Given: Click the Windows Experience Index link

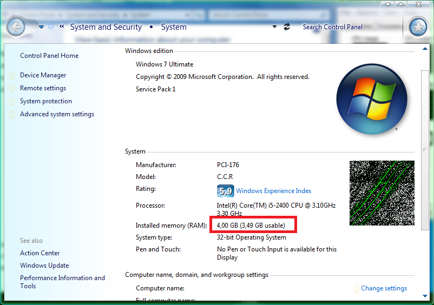Looking at the screenshot, I should [273, 191].
